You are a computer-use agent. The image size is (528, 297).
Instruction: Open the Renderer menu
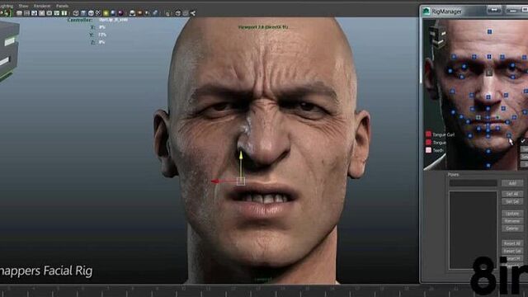click(42, 6)
